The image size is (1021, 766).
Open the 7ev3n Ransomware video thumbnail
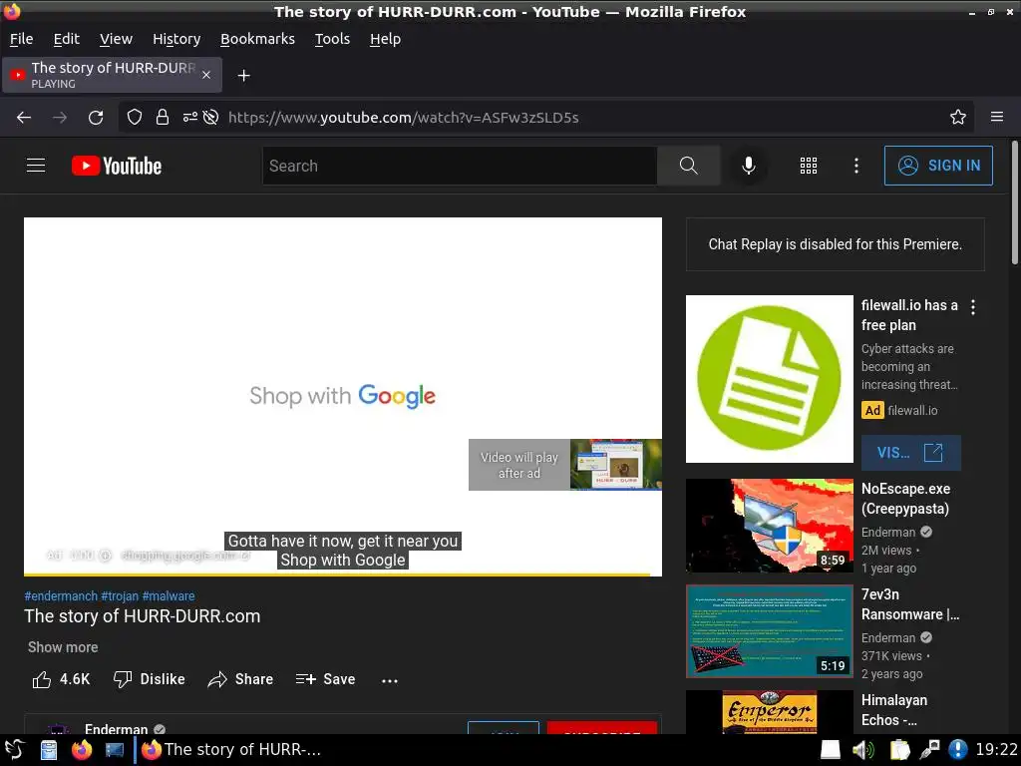point(770,631)
